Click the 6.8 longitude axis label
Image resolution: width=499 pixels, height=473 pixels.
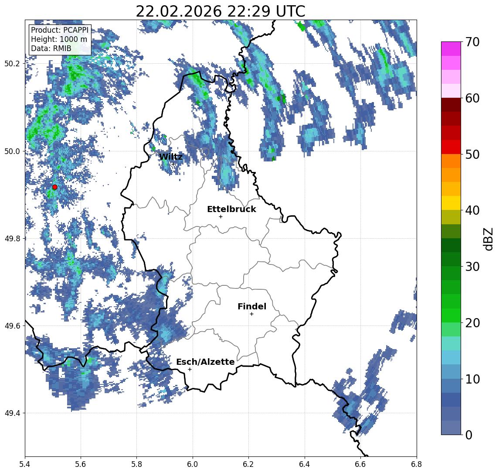[416, 464]
